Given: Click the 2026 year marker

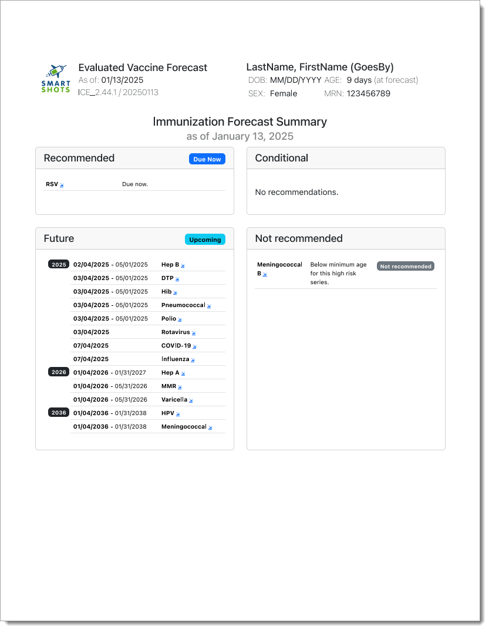Looking at the screenshot, I should [59, 372].
